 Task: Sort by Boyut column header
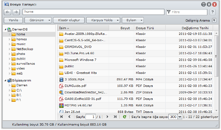(125, 28)
